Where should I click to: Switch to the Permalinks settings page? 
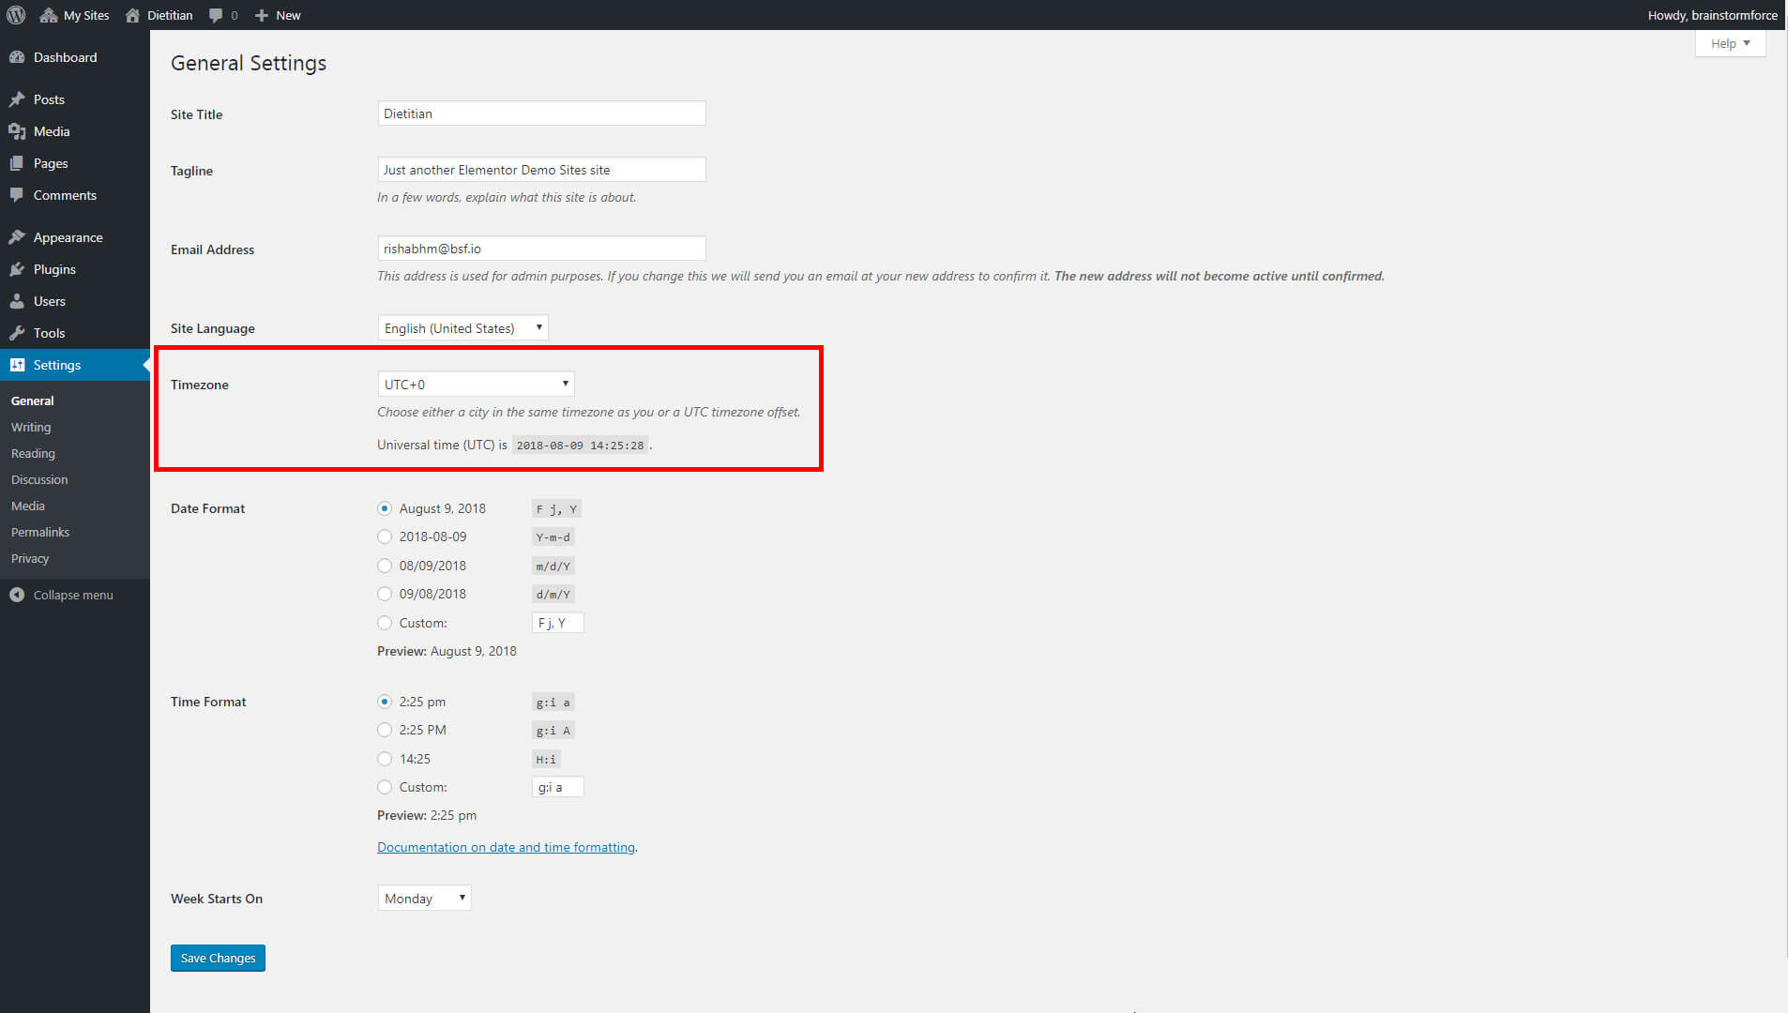tap(39, 532)
